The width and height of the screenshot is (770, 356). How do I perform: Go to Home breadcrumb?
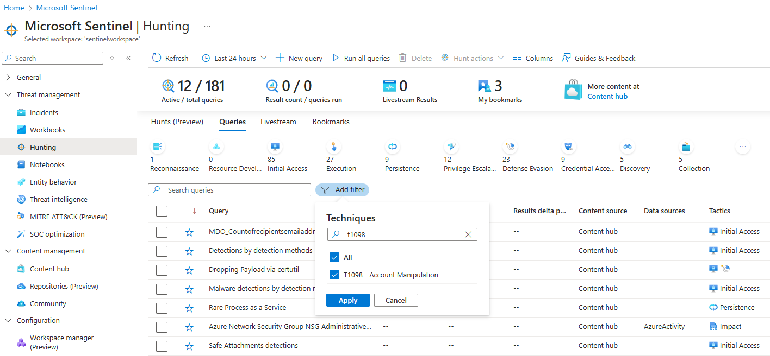tap(14, 8)
